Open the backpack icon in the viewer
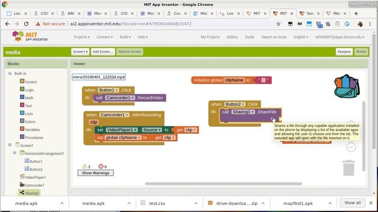The image size is (378, 212). [x=347, y=87]
